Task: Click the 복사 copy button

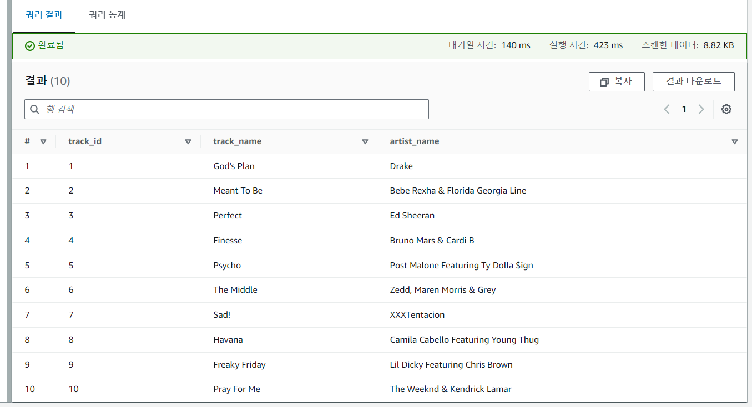Action: pyautogui.click(x=617, y=82)
